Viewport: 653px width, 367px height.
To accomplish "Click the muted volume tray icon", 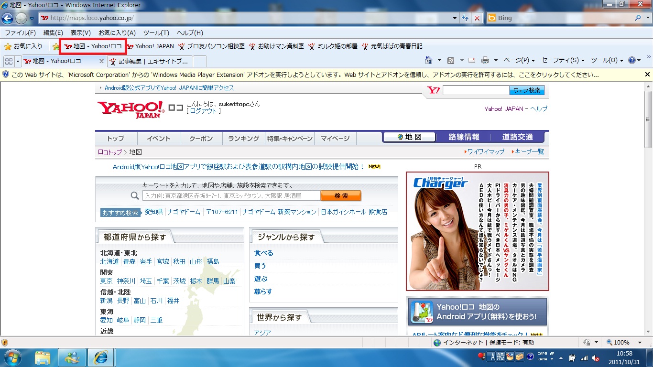I will 596,357.
